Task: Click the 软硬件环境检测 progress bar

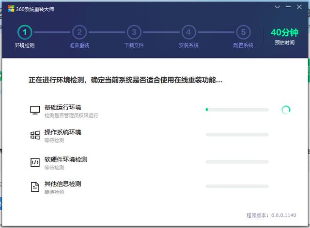Action: click(x=237, y=161)
